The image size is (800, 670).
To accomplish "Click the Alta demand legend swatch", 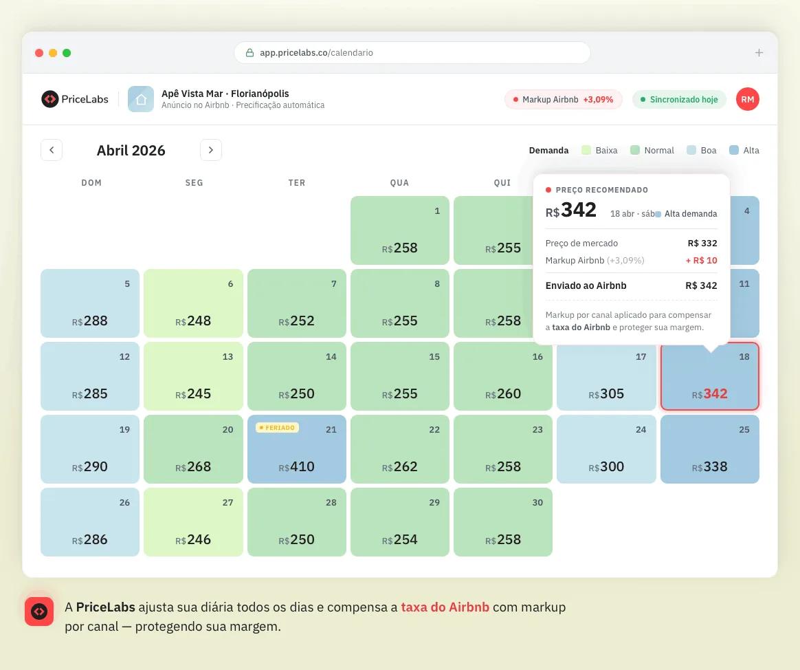I will 734,150.
